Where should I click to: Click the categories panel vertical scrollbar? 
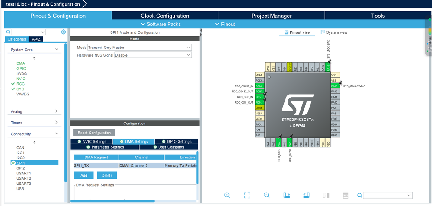coord(66,113)
